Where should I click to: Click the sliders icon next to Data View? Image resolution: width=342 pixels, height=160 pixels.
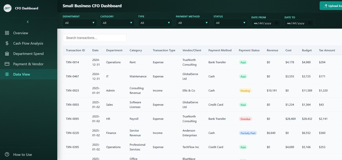click(7, 74)
